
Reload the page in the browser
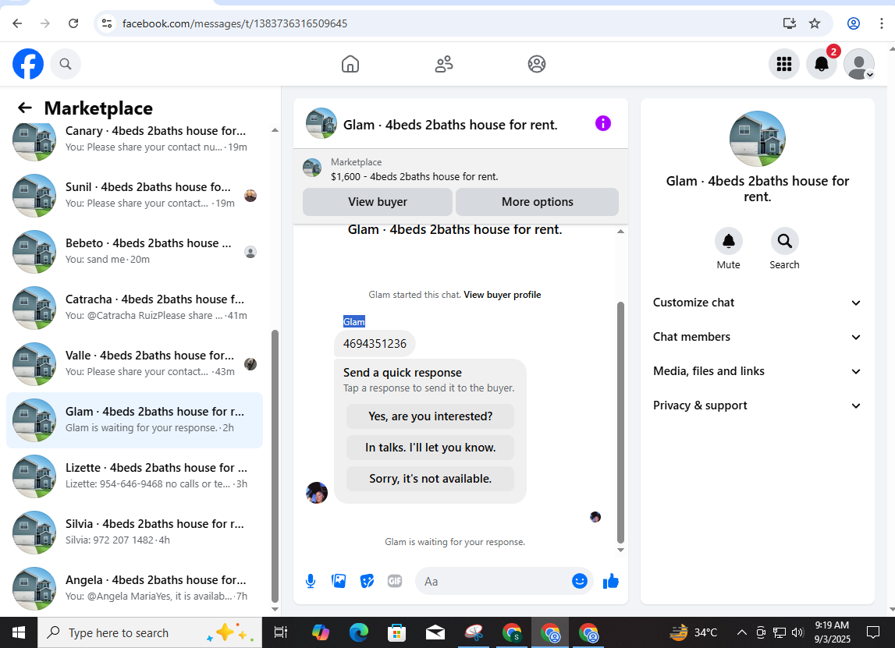[73, 23]
